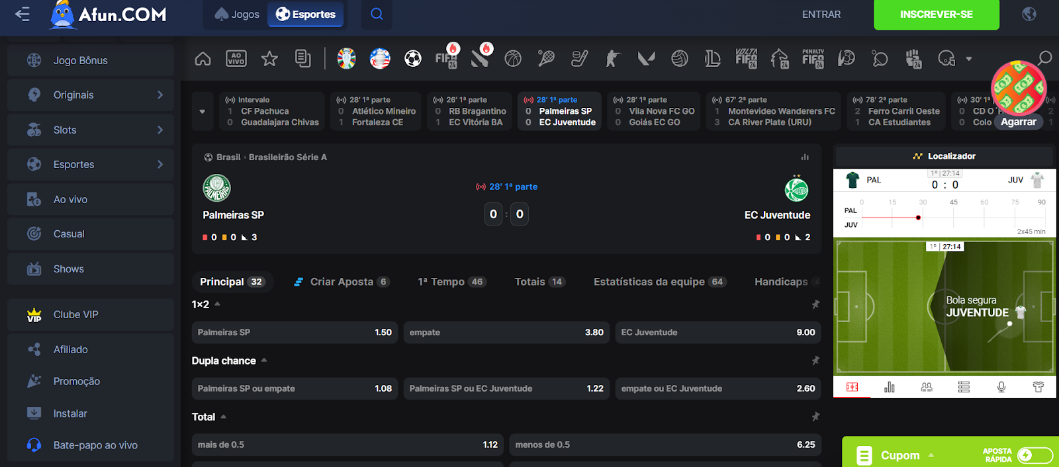
Task: Select the Valorant esports icon
Action: coord(646,59)
